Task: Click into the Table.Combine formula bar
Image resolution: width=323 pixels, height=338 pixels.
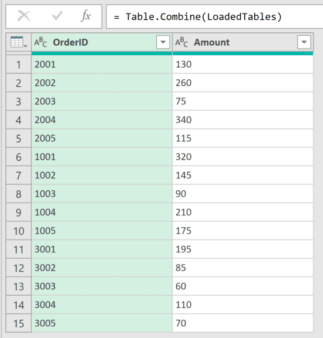Action: (x=214, y=17)
